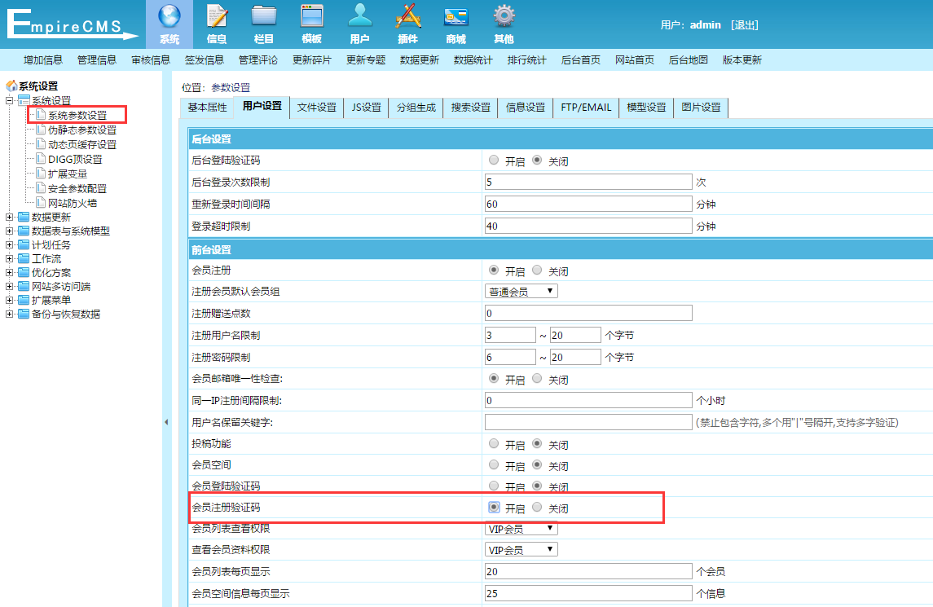
Task: Open the 栏目 folder icon
Action: pos(263,16)
